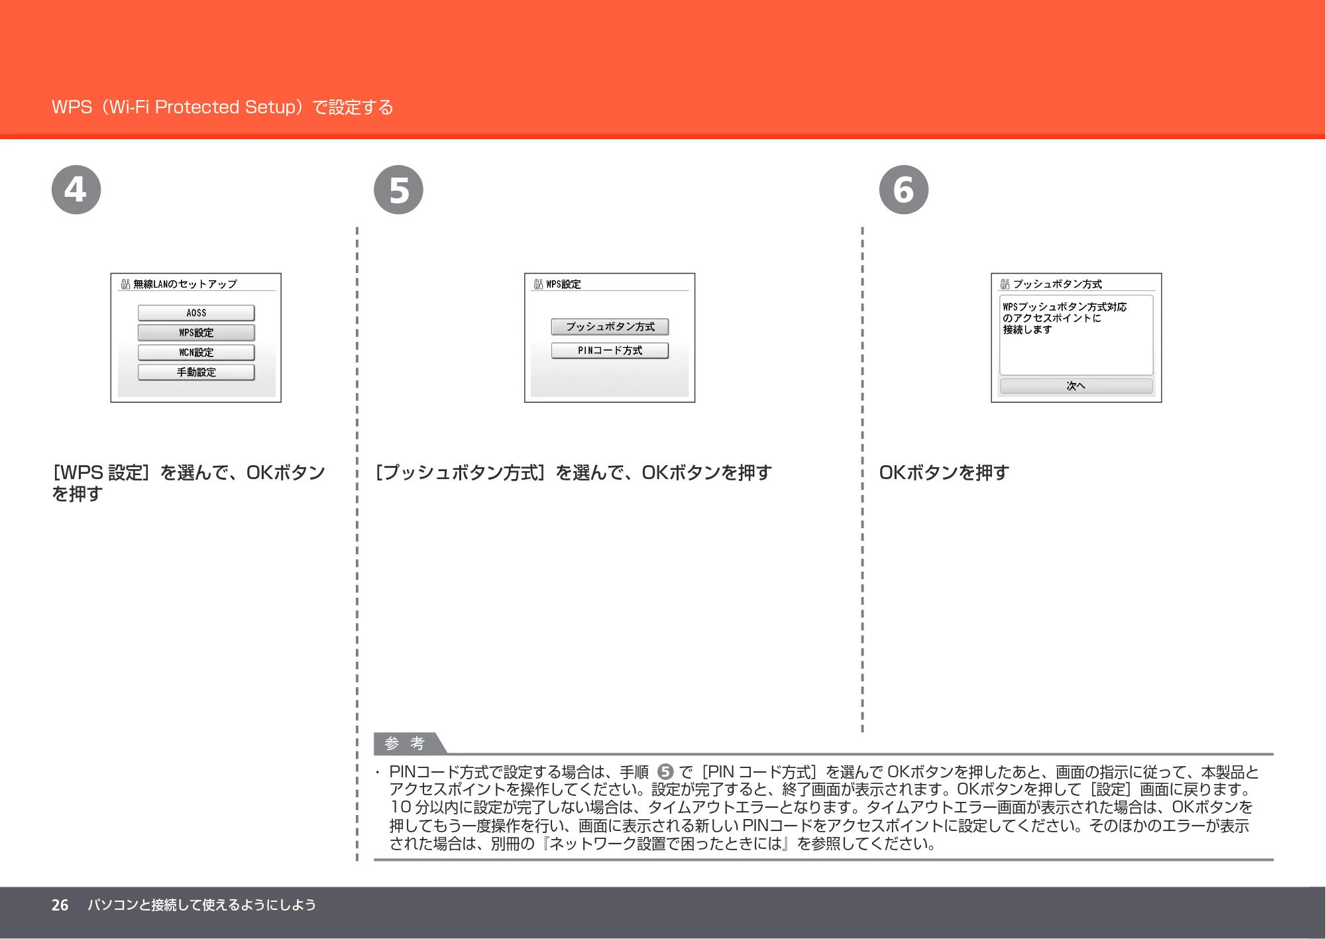1326x939 pixels.
Task: Click the step 5 number circle
Action: pyautogui.click(x=398, y=190)
